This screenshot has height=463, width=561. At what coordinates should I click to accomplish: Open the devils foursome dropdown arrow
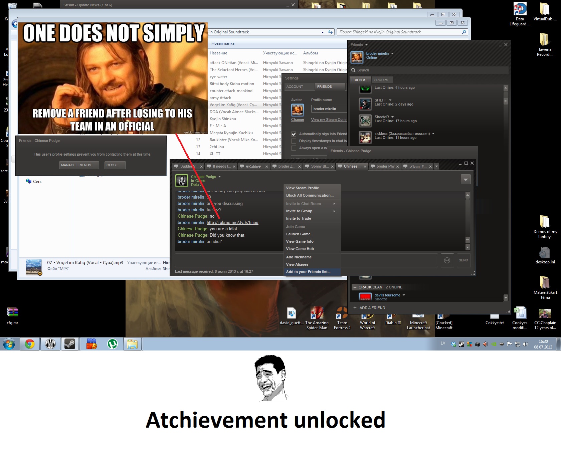(x=404, y=295)
